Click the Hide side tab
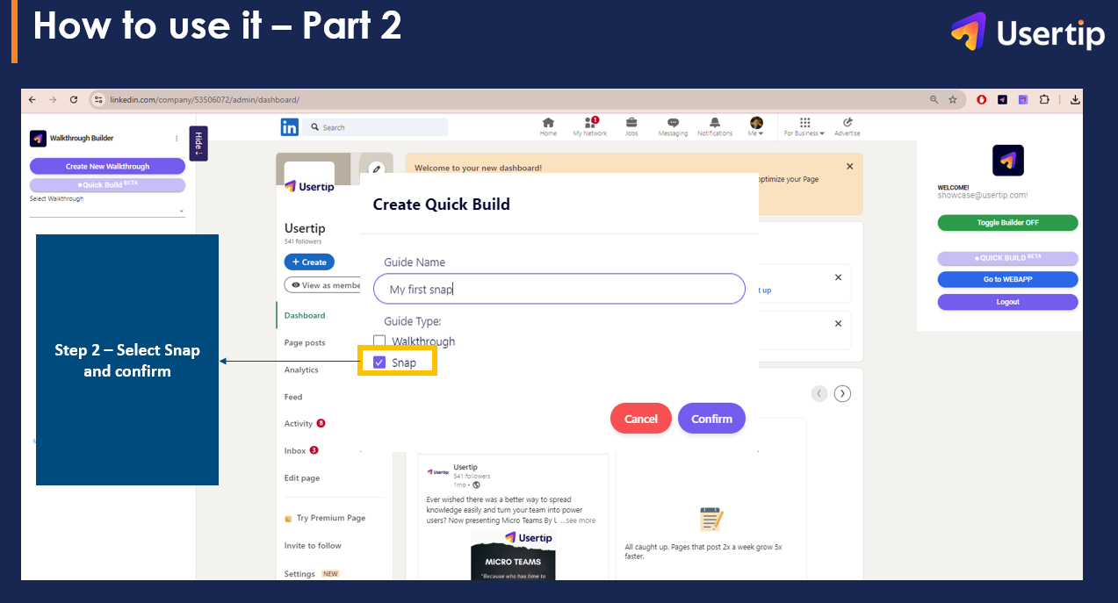Viewport: 1118px width, 603px height. click(198, 143)
